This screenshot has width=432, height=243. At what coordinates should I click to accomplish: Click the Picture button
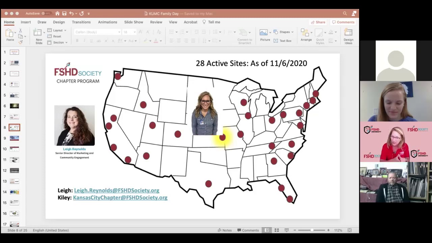click(265, 35)
